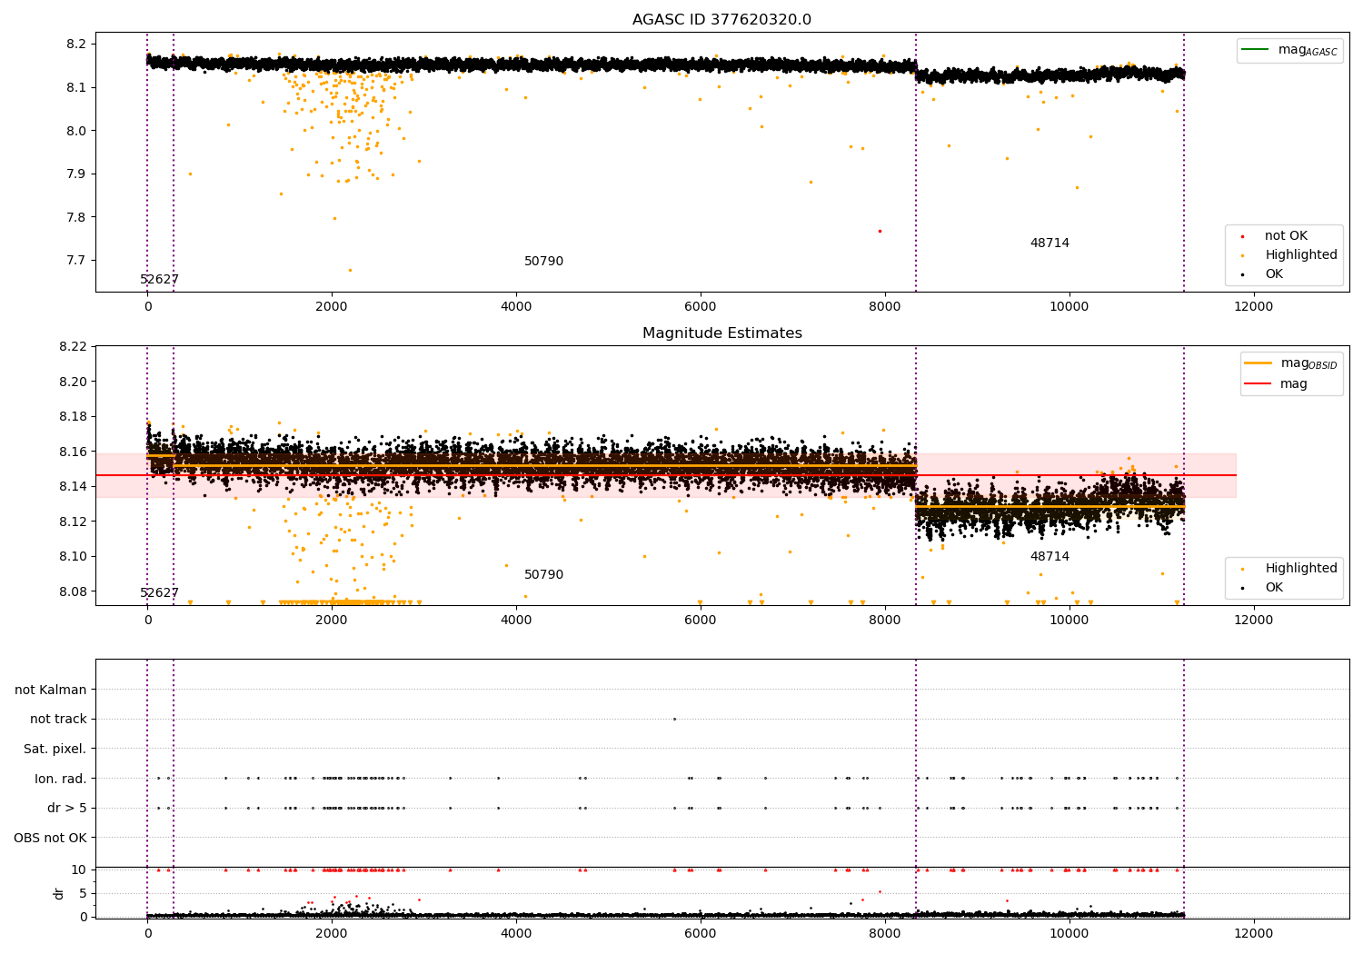Click the 52627 annotation in the AGASC plot
The image size is (1363, 954).
pyautogui.click(x=159, y=280)
